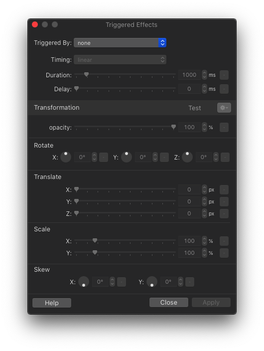Click the Duration value stepper arrows
Viewport: 264px width, 351px height.
pyautogui.click(x=204, y=75)
